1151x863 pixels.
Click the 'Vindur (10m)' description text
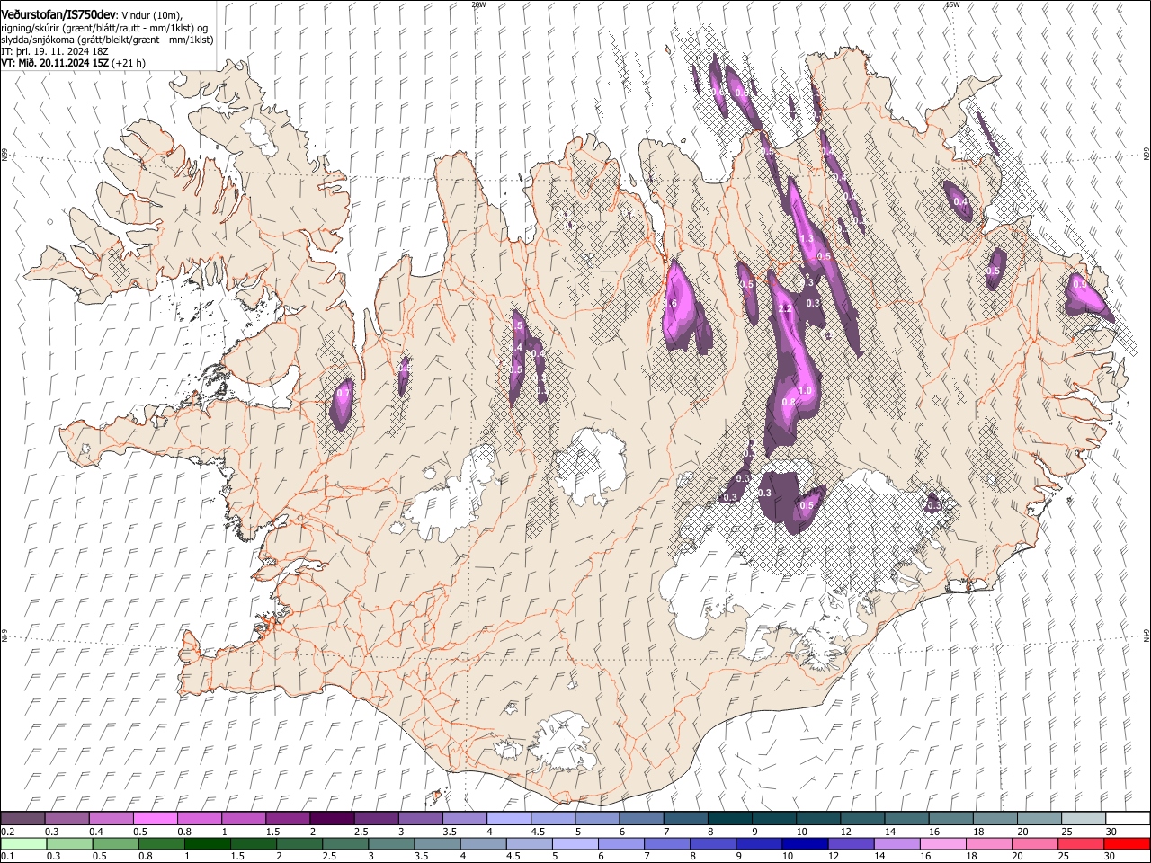151,15
